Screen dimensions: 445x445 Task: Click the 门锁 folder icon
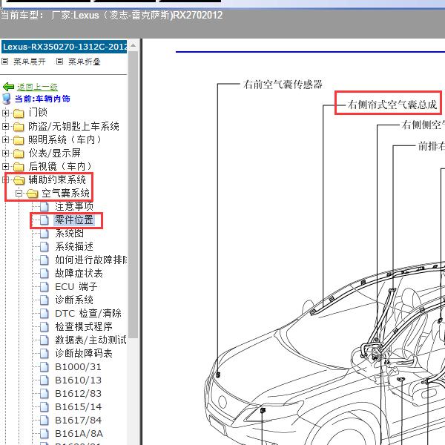[19, 113]
